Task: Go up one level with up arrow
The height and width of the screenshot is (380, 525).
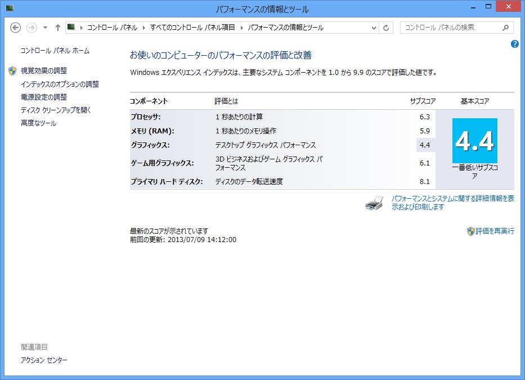Action: point(58,28)
